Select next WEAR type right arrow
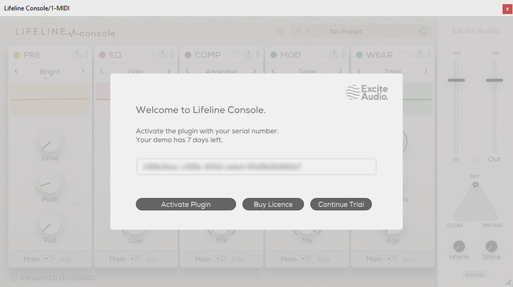 tap(426, 71)
